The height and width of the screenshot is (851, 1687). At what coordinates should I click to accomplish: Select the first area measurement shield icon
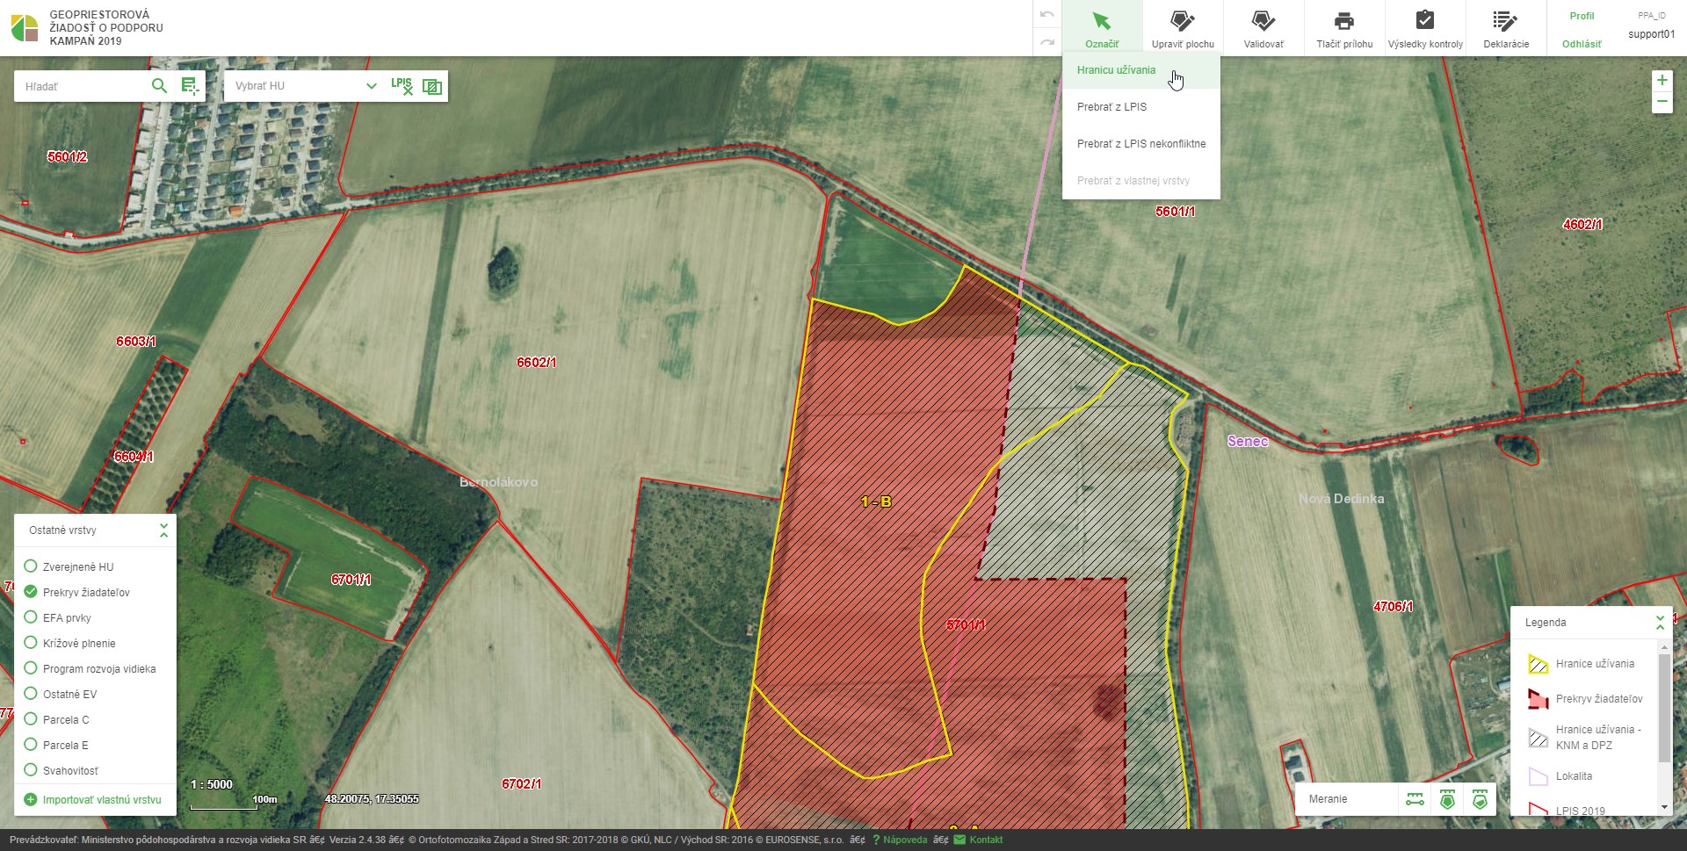1447,799
